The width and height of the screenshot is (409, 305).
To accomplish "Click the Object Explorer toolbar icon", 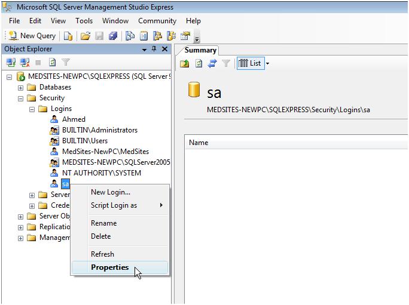I will [157, 36].
